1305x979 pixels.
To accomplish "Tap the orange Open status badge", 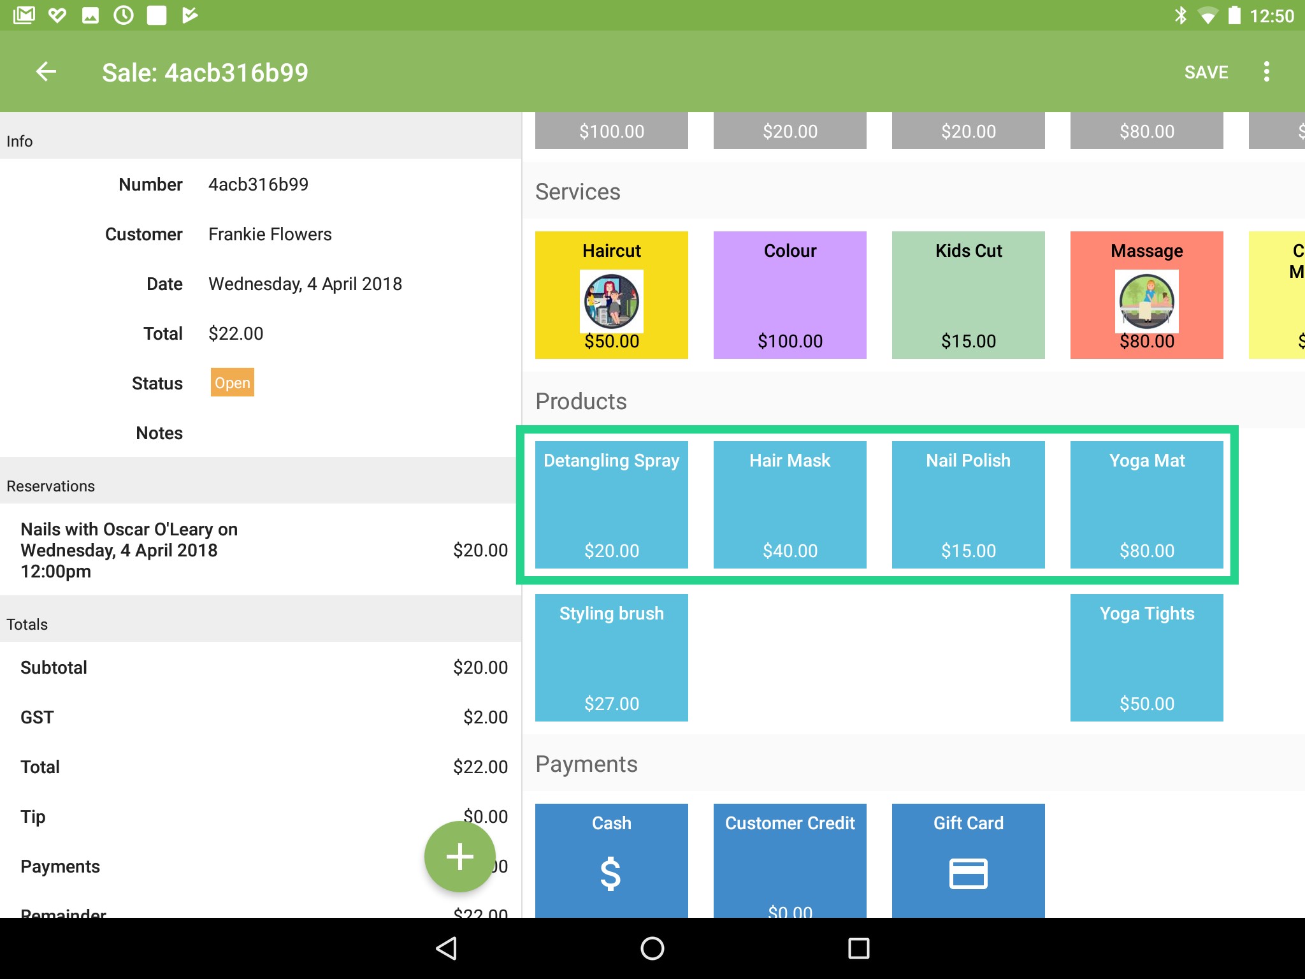I will [233, 382].
